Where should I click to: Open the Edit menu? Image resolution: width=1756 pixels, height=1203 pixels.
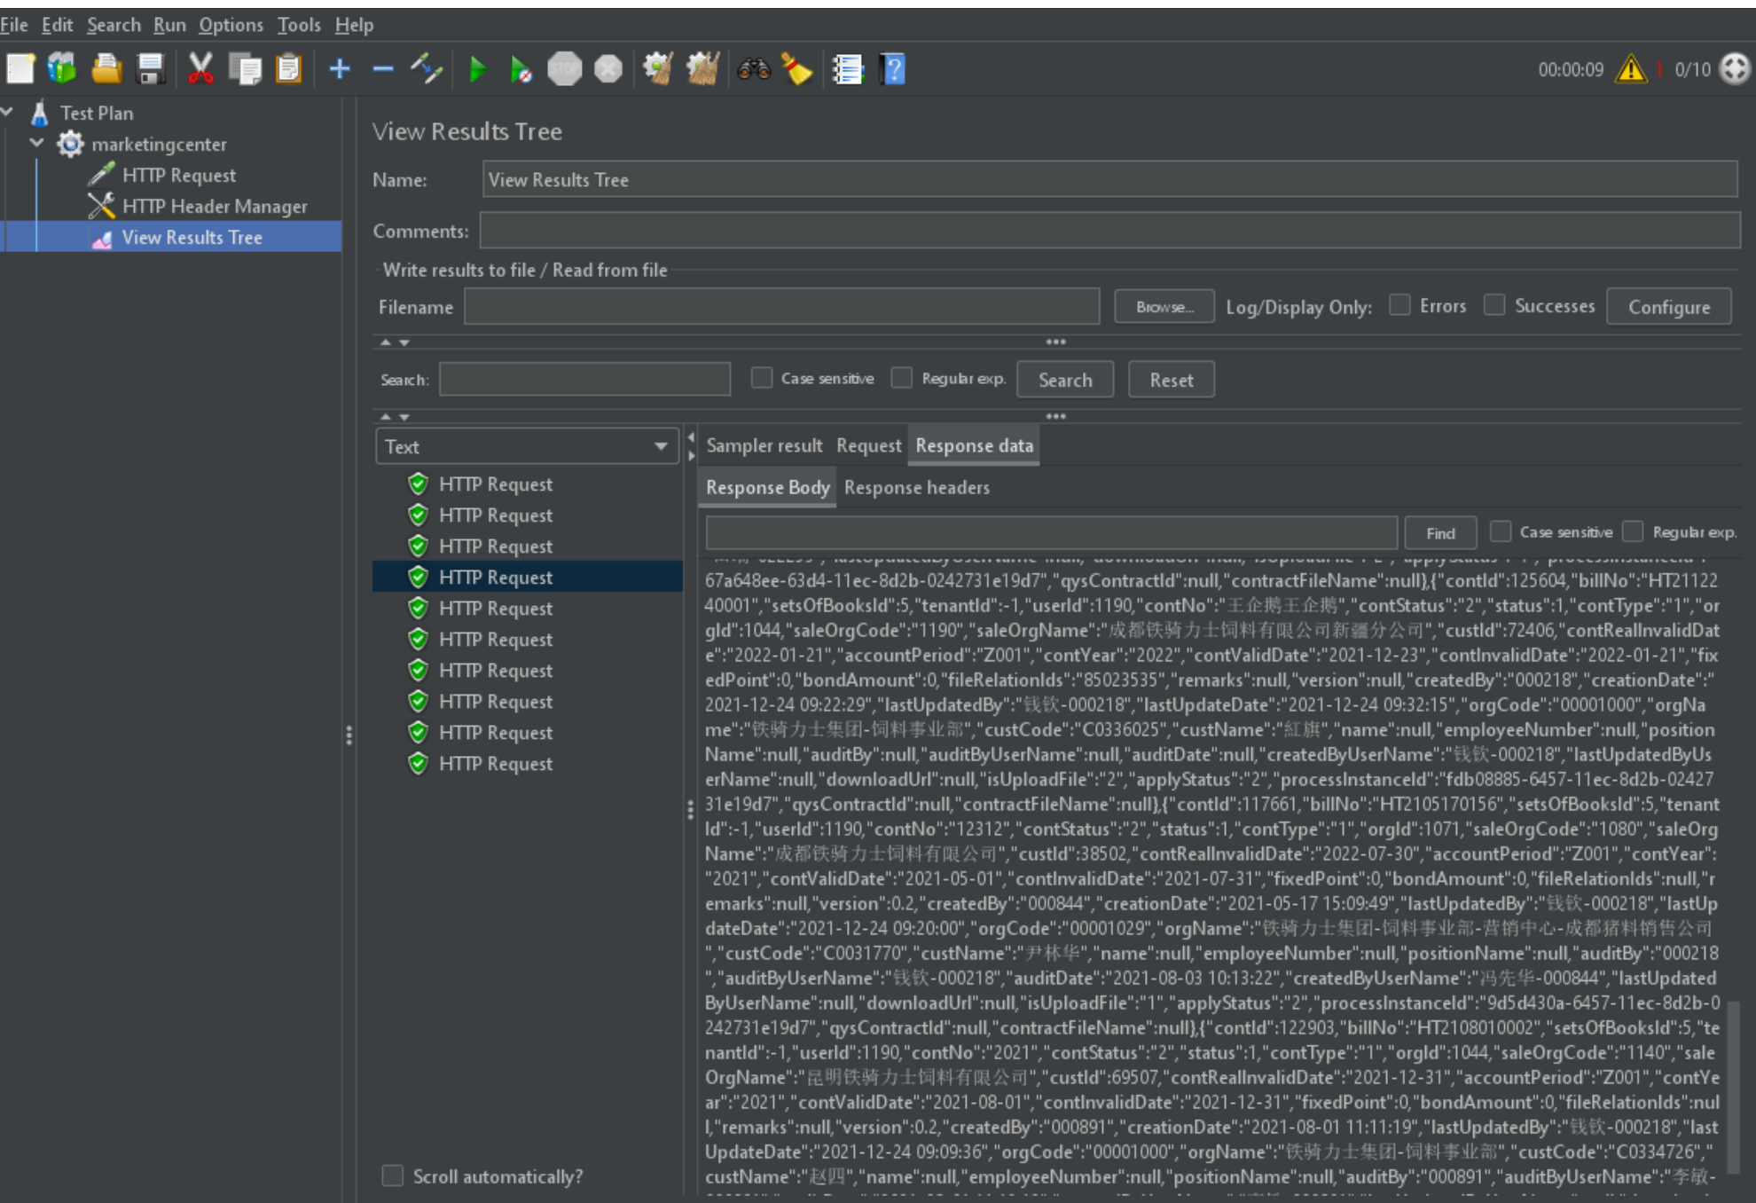pyautogui.click(x=57, y=25)
